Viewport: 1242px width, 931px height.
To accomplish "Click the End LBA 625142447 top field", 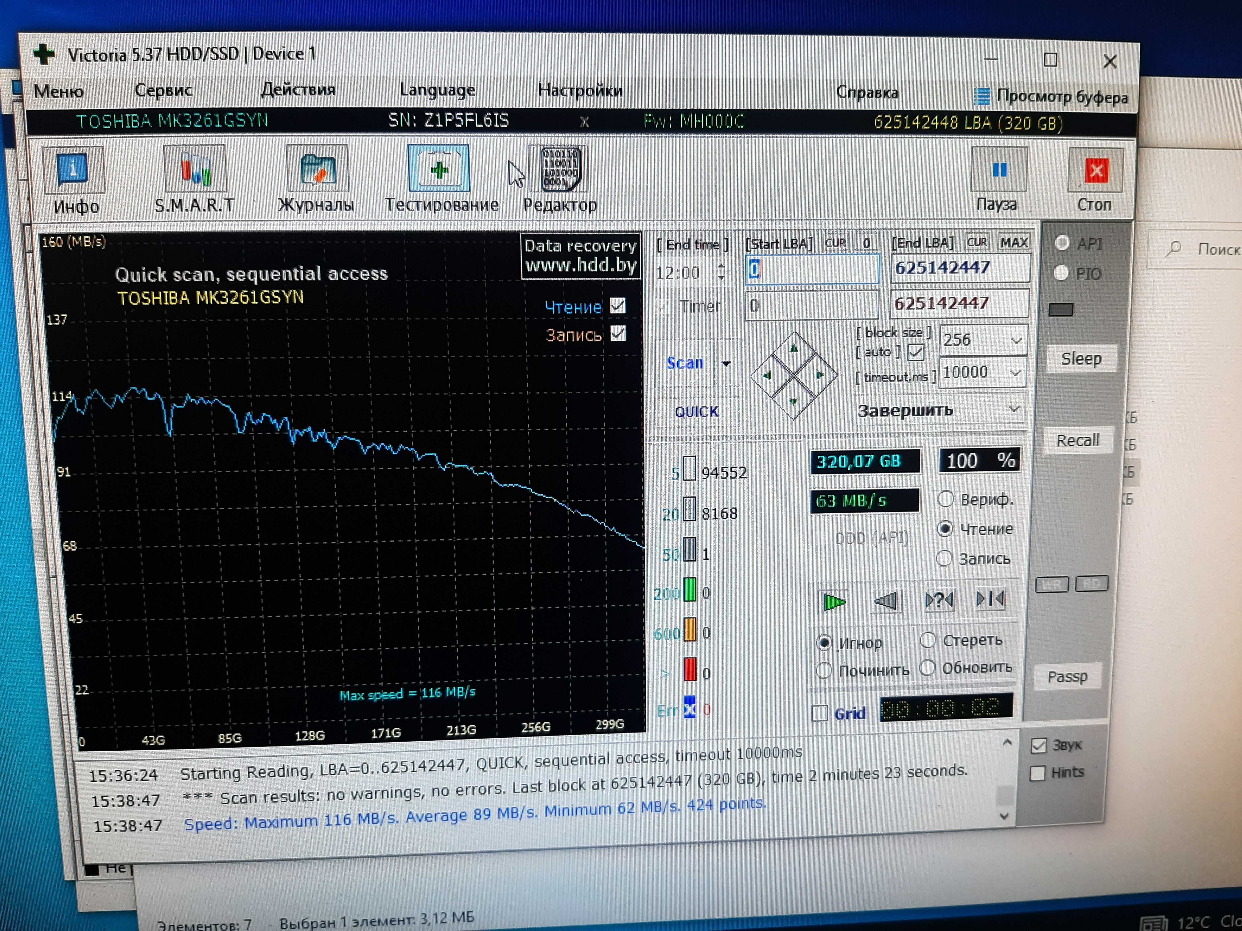I will pyautogui.click(x=960, y=268).
